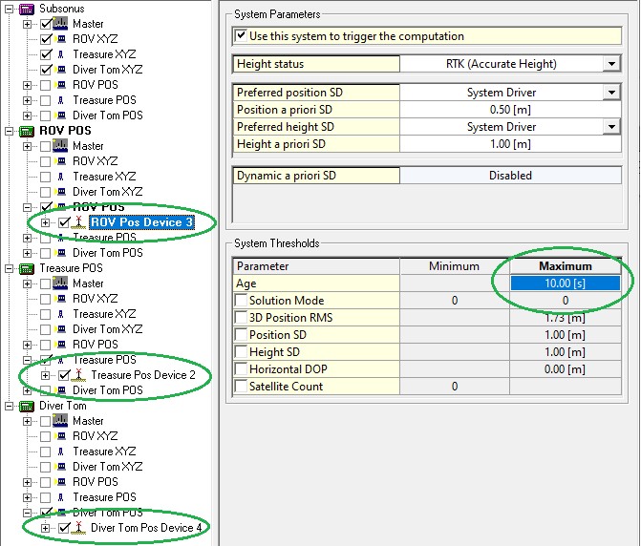Enable the Horizontal DOP threshold checkbox
This screenshot has width=641, height=546.
[x=241, y=369]
